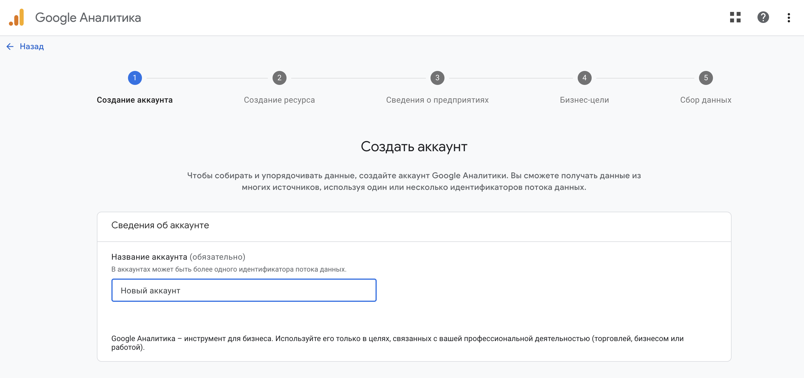Click the intro description under the heading
Viewport: 804px width, 378px height.
click(x=414, y=181)
